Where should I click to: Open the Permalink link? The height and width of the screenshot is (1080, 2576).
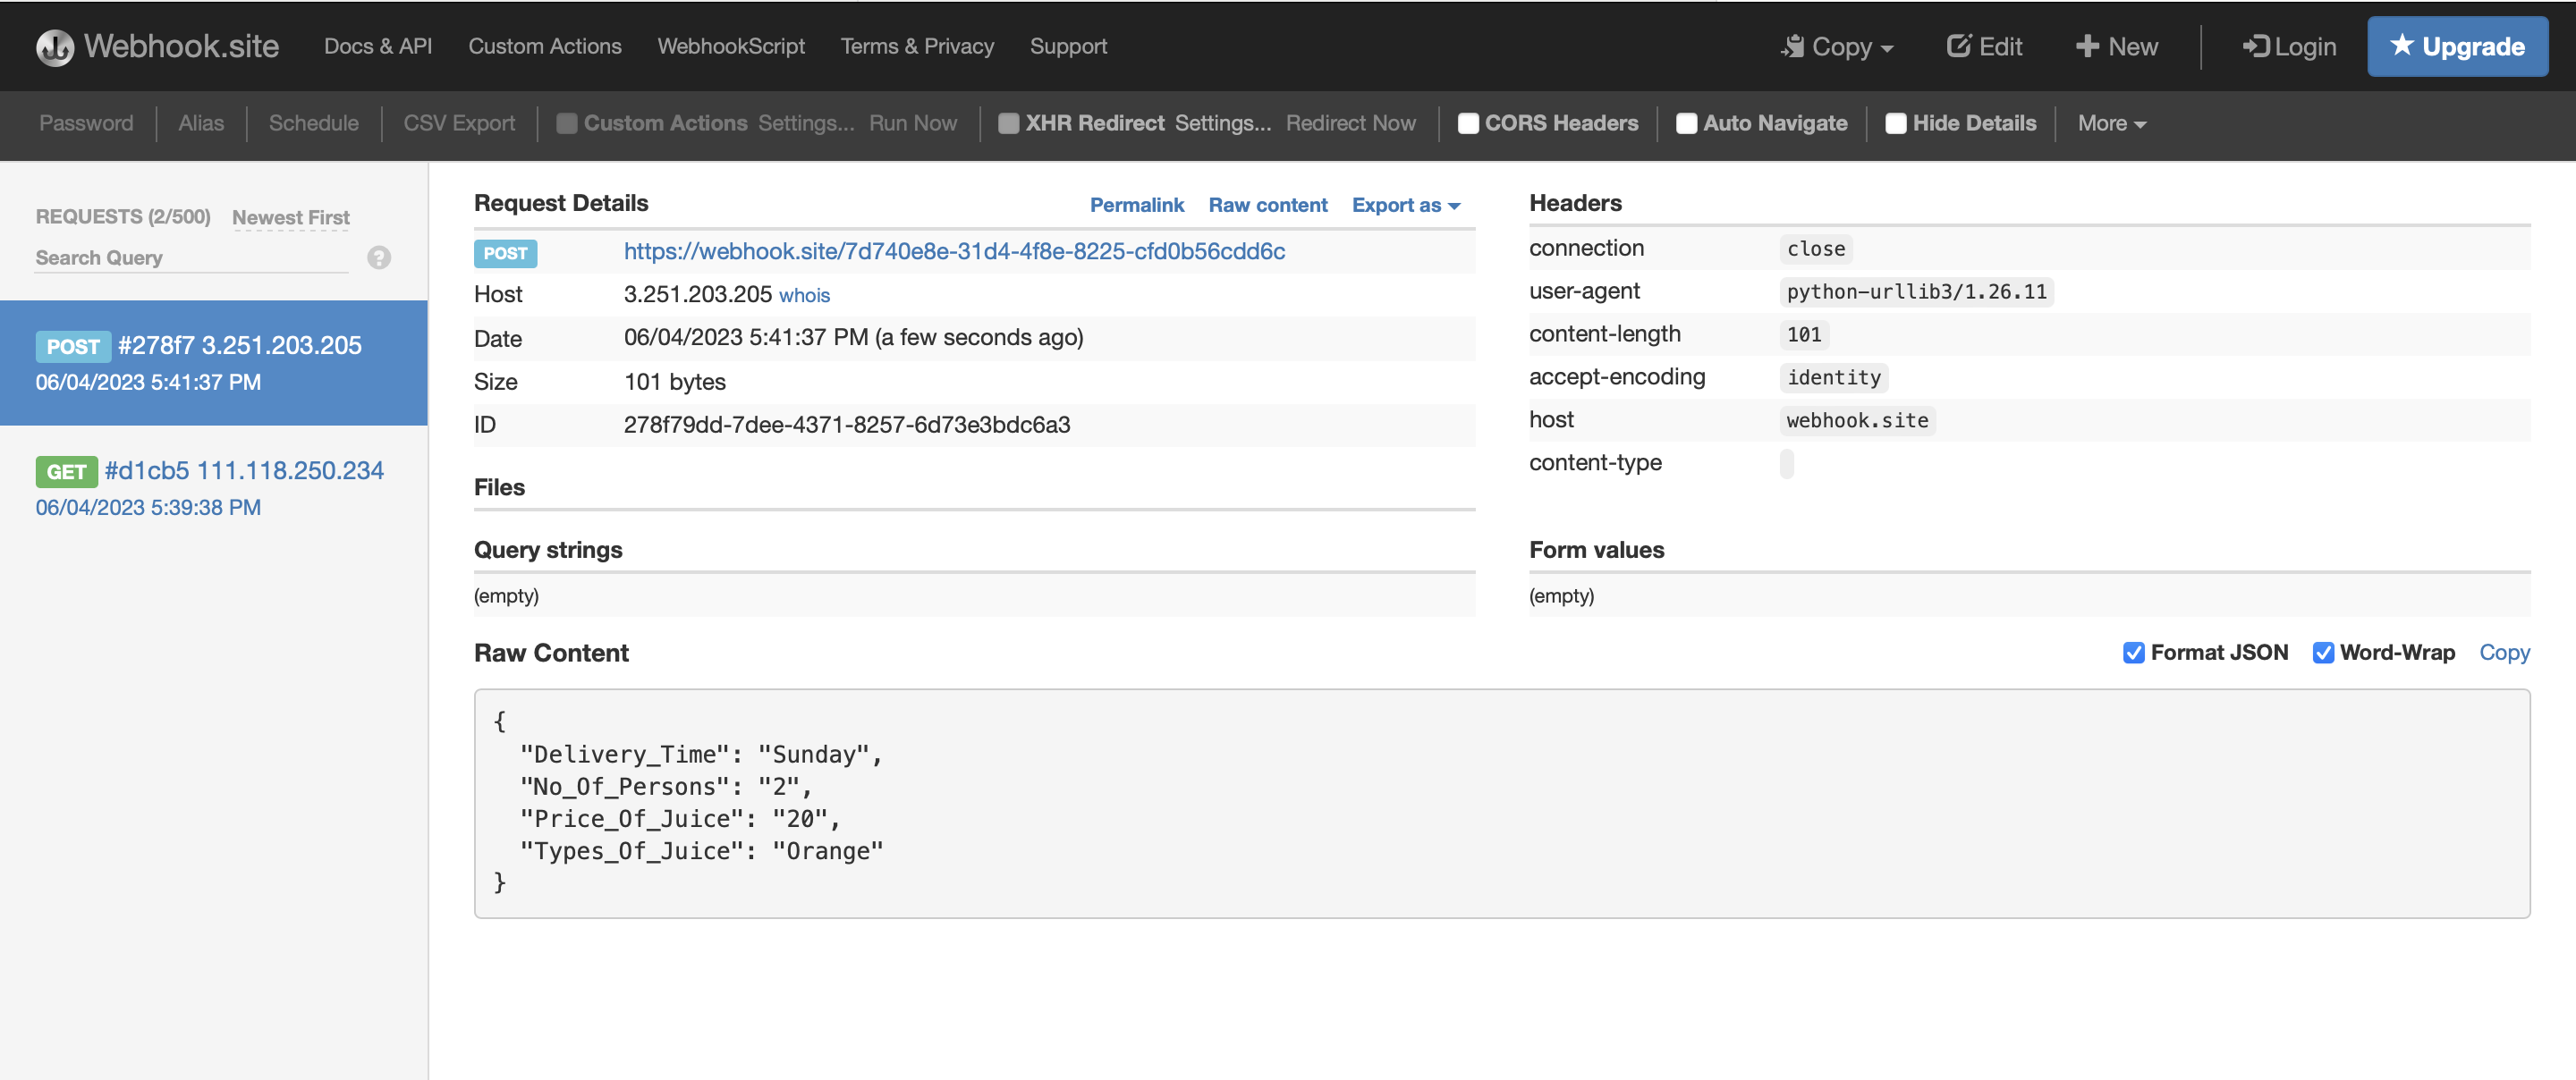(1136, 205)
